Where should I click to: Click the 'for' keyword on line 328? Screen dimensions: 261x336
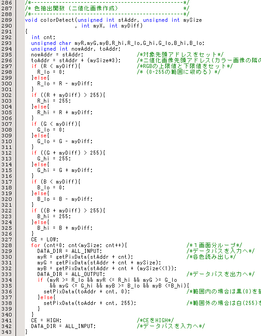tap(36, 246)
